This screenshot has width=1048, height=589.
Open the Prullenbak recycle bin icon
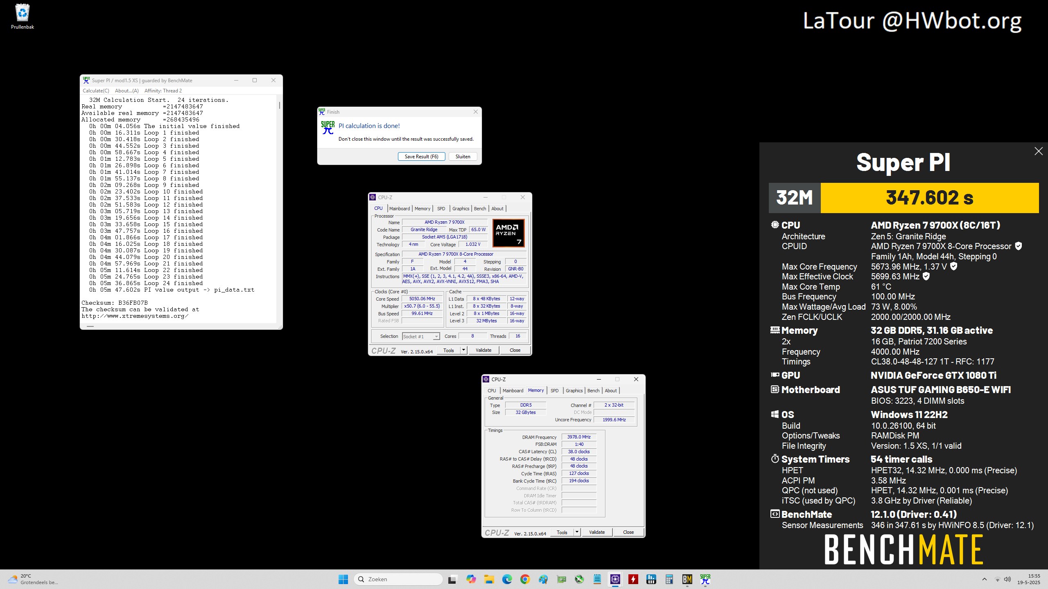click(x=23, y=16)
